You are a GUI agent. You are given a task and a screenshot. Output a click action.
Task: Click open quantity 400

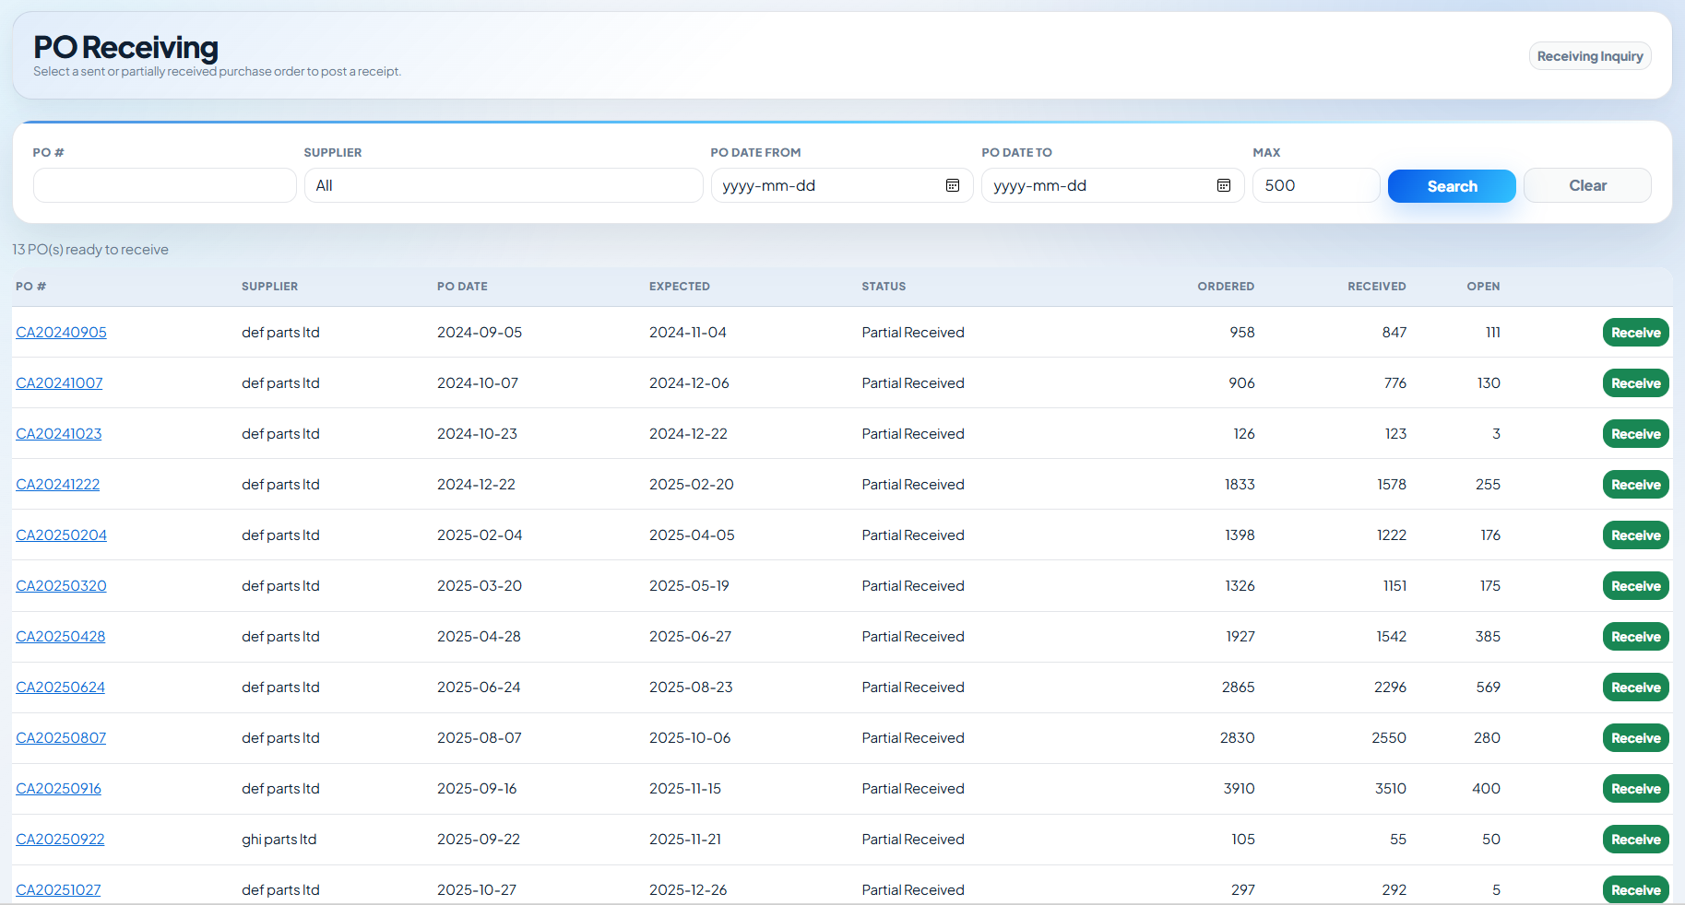coord(1486,789)
